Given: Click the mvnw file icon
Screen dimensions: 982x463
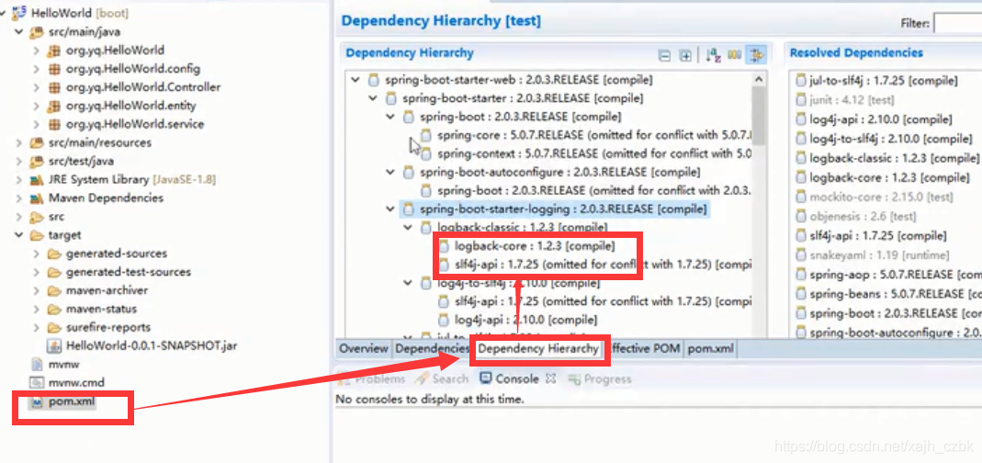Looking at the screenshot, I should 37,364.
